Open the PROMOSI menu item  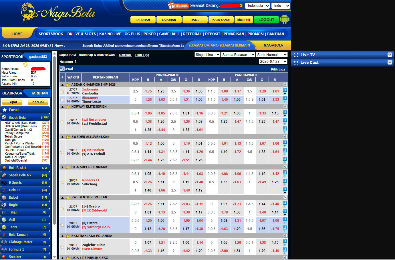pos(255,34)
